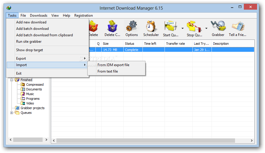Open the File menu
This screenshot has width=265, height=153.
coord(23,16)
